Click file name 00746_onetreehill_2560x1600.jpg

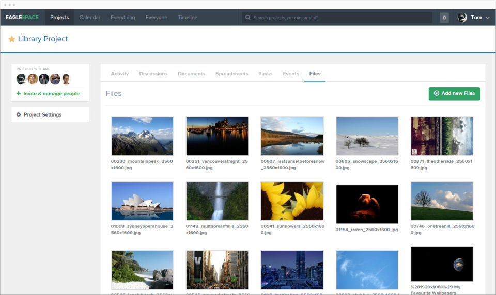pos(443,230)
